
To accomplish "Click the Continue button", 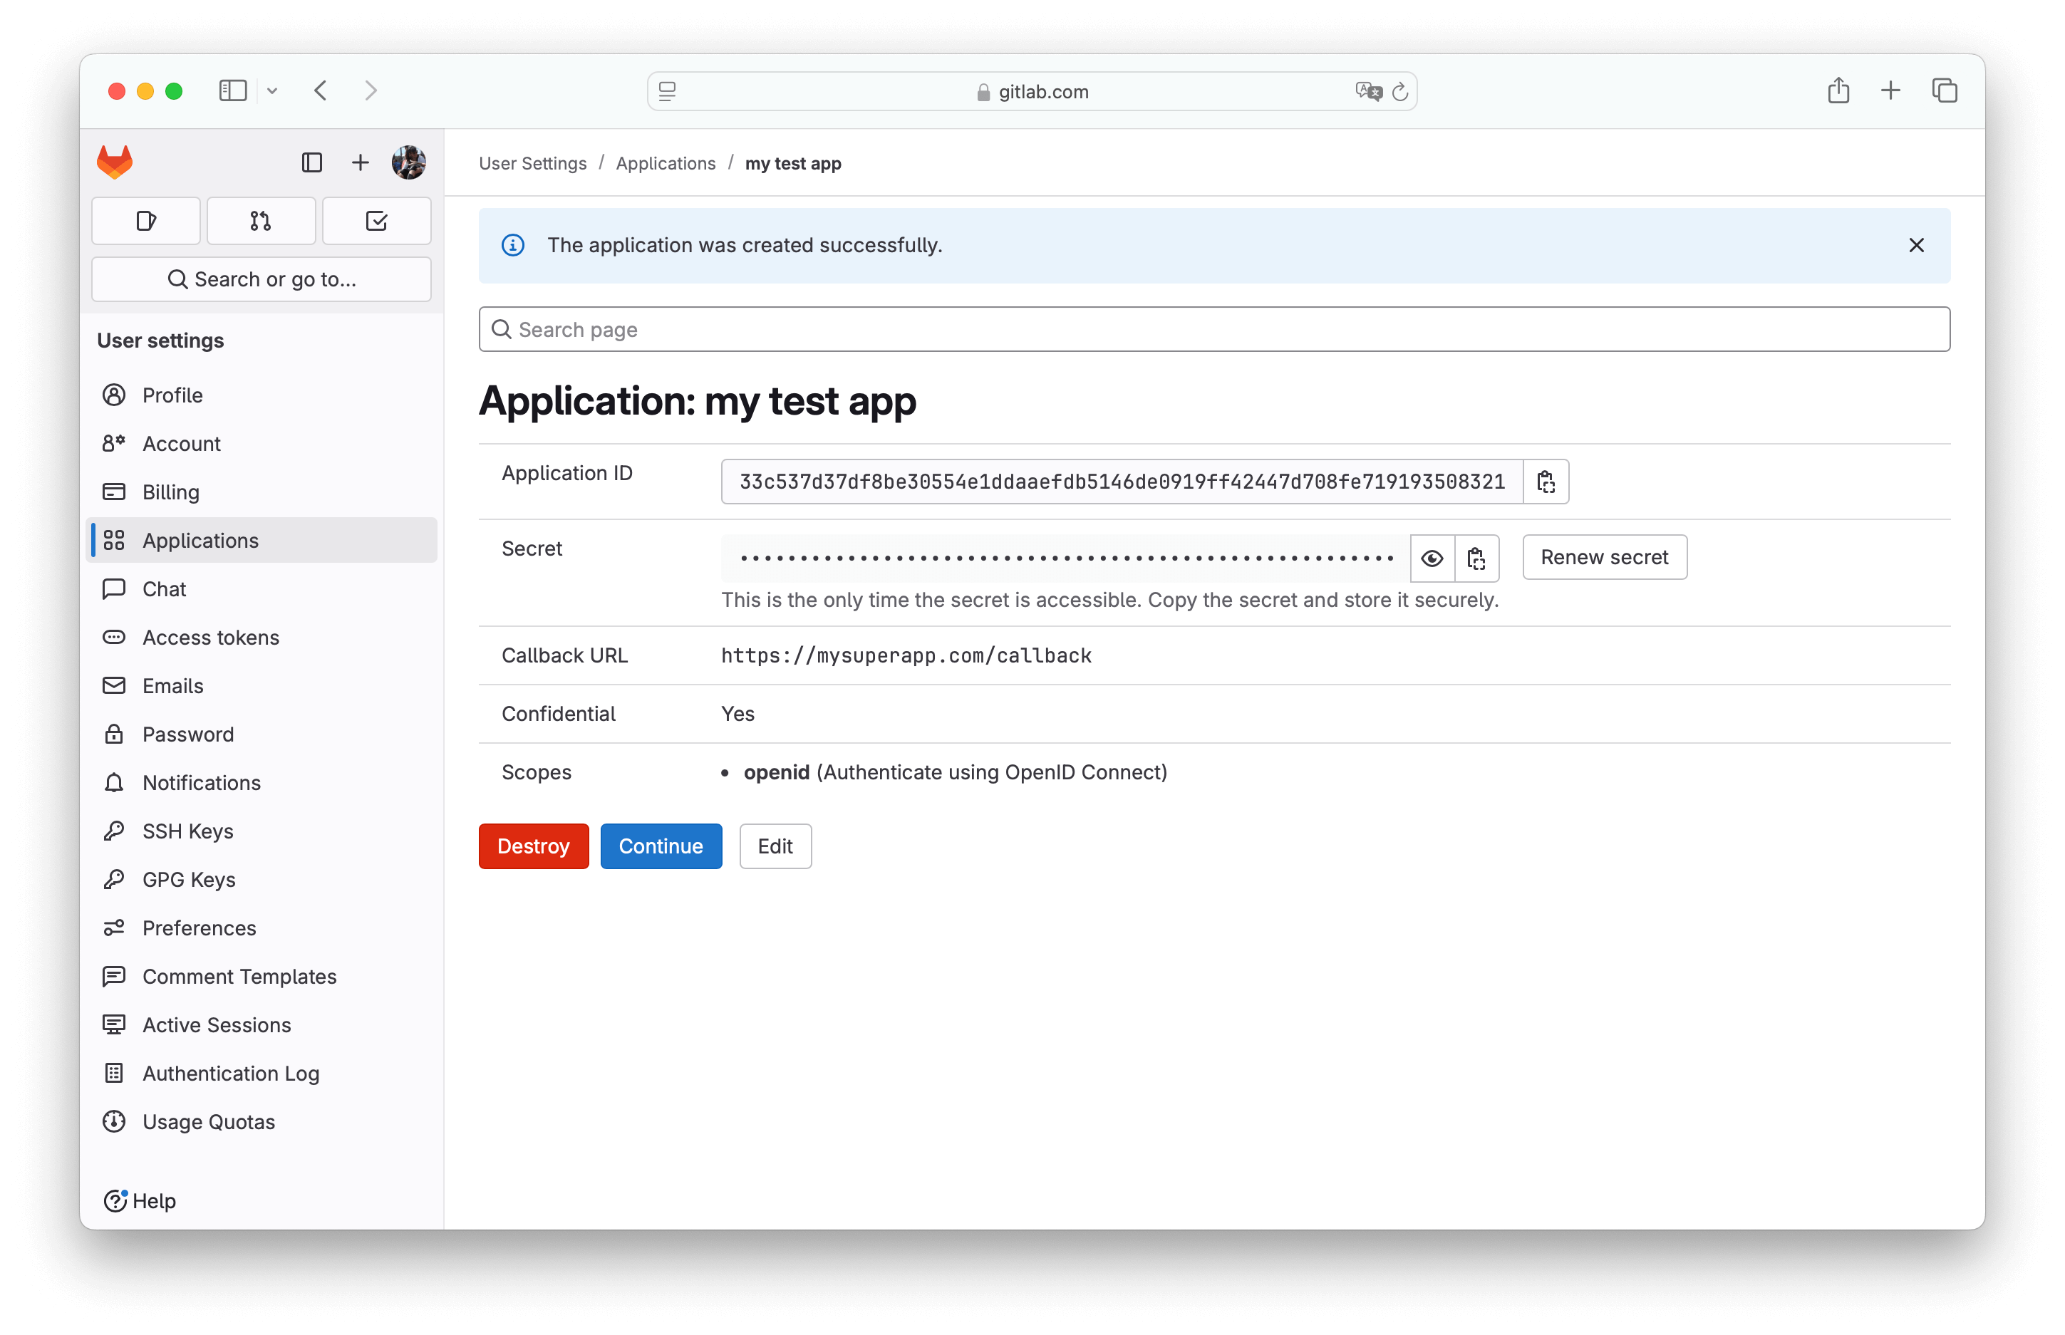I will (x=661, y=846).
